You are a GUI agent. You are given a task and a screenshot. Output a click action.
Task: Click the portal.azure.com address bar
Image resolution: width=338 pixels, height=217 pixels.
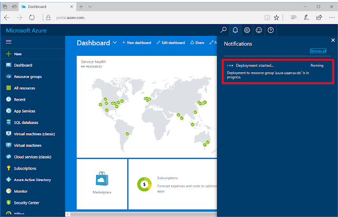point(70,17)
